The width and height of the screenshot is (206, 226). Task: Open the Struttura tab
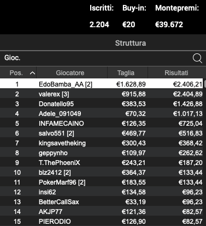click(x=131, y=43)
